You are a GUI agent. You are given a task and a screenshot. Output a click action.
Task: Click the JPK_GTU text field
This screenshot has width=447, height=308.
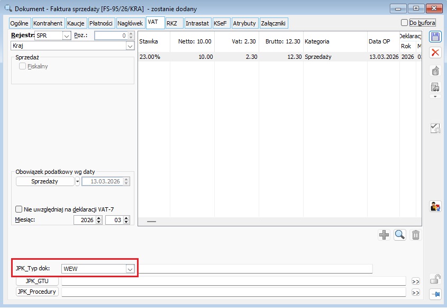233,281
